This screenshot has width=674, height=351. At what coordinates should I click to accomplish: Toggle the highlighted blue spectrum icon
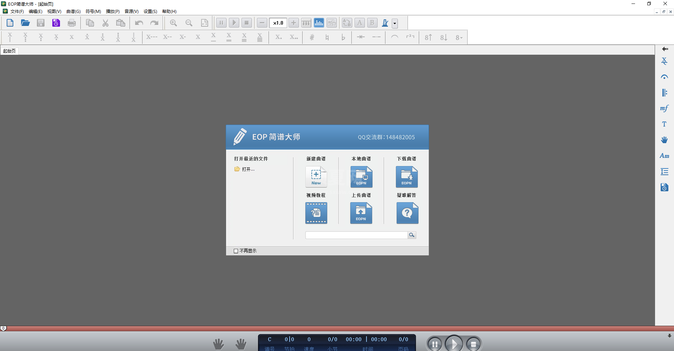(x=319, y=23)
